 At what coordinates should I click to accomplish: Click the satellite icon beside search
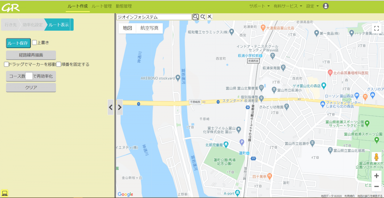click(210, 17)
